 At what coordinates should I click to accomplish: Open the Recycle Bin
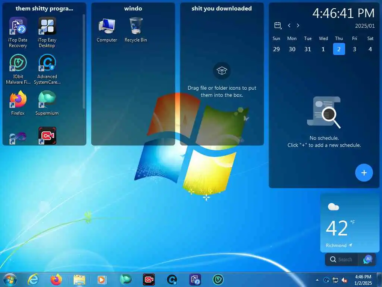click(x=136, y=30)
